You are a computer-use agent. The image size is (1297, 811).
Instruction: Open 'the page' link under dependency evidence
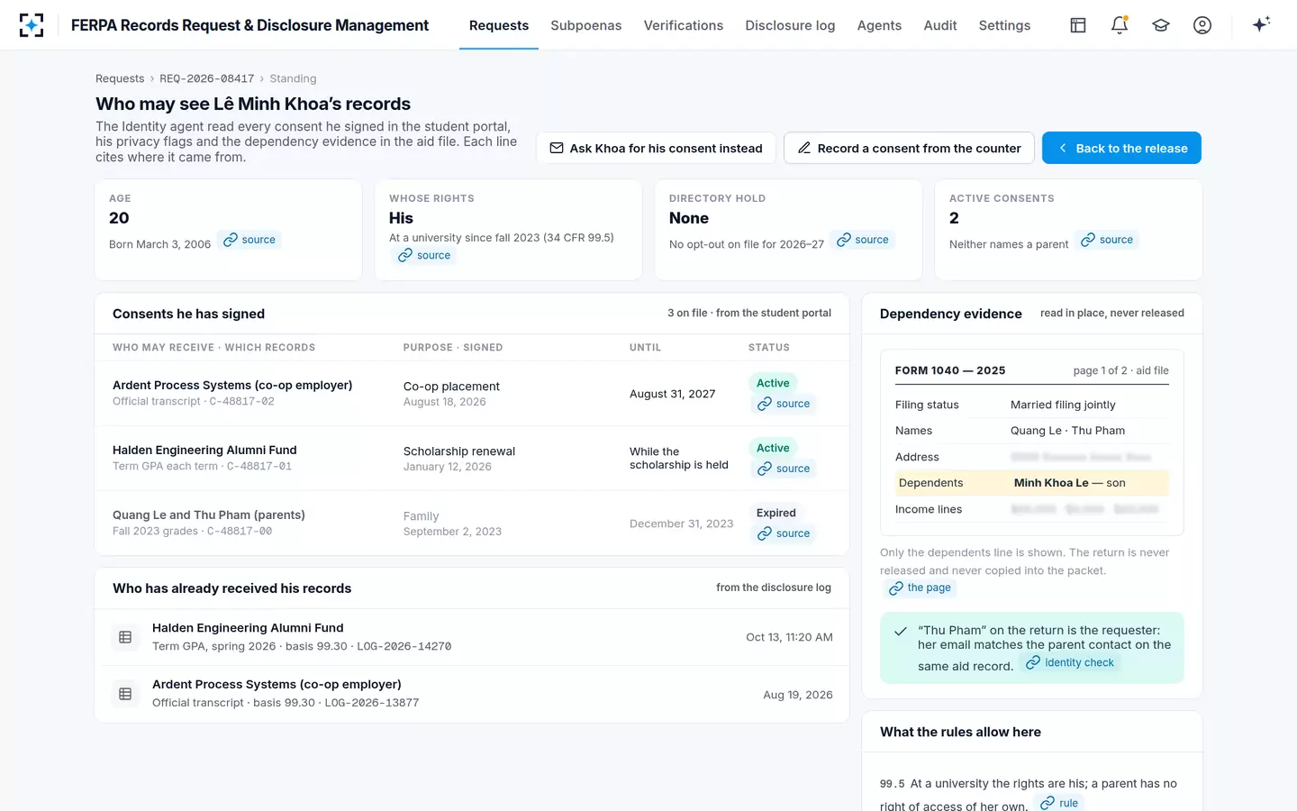click(920, 588)
